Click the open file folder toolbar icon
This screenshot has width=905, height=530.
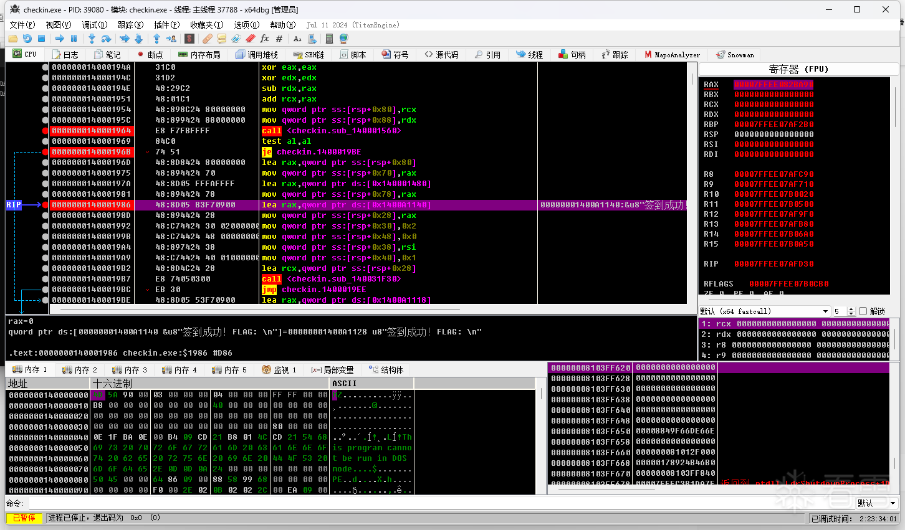point(13,39)
